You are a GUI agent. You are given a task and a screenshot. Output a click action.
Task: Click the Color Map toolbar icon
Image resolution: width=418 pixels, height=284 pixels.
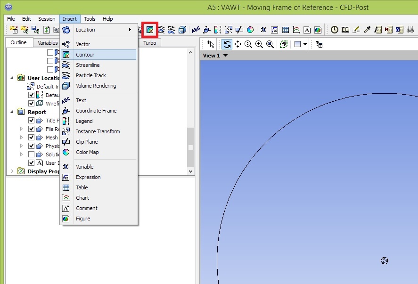pos(250,30)
